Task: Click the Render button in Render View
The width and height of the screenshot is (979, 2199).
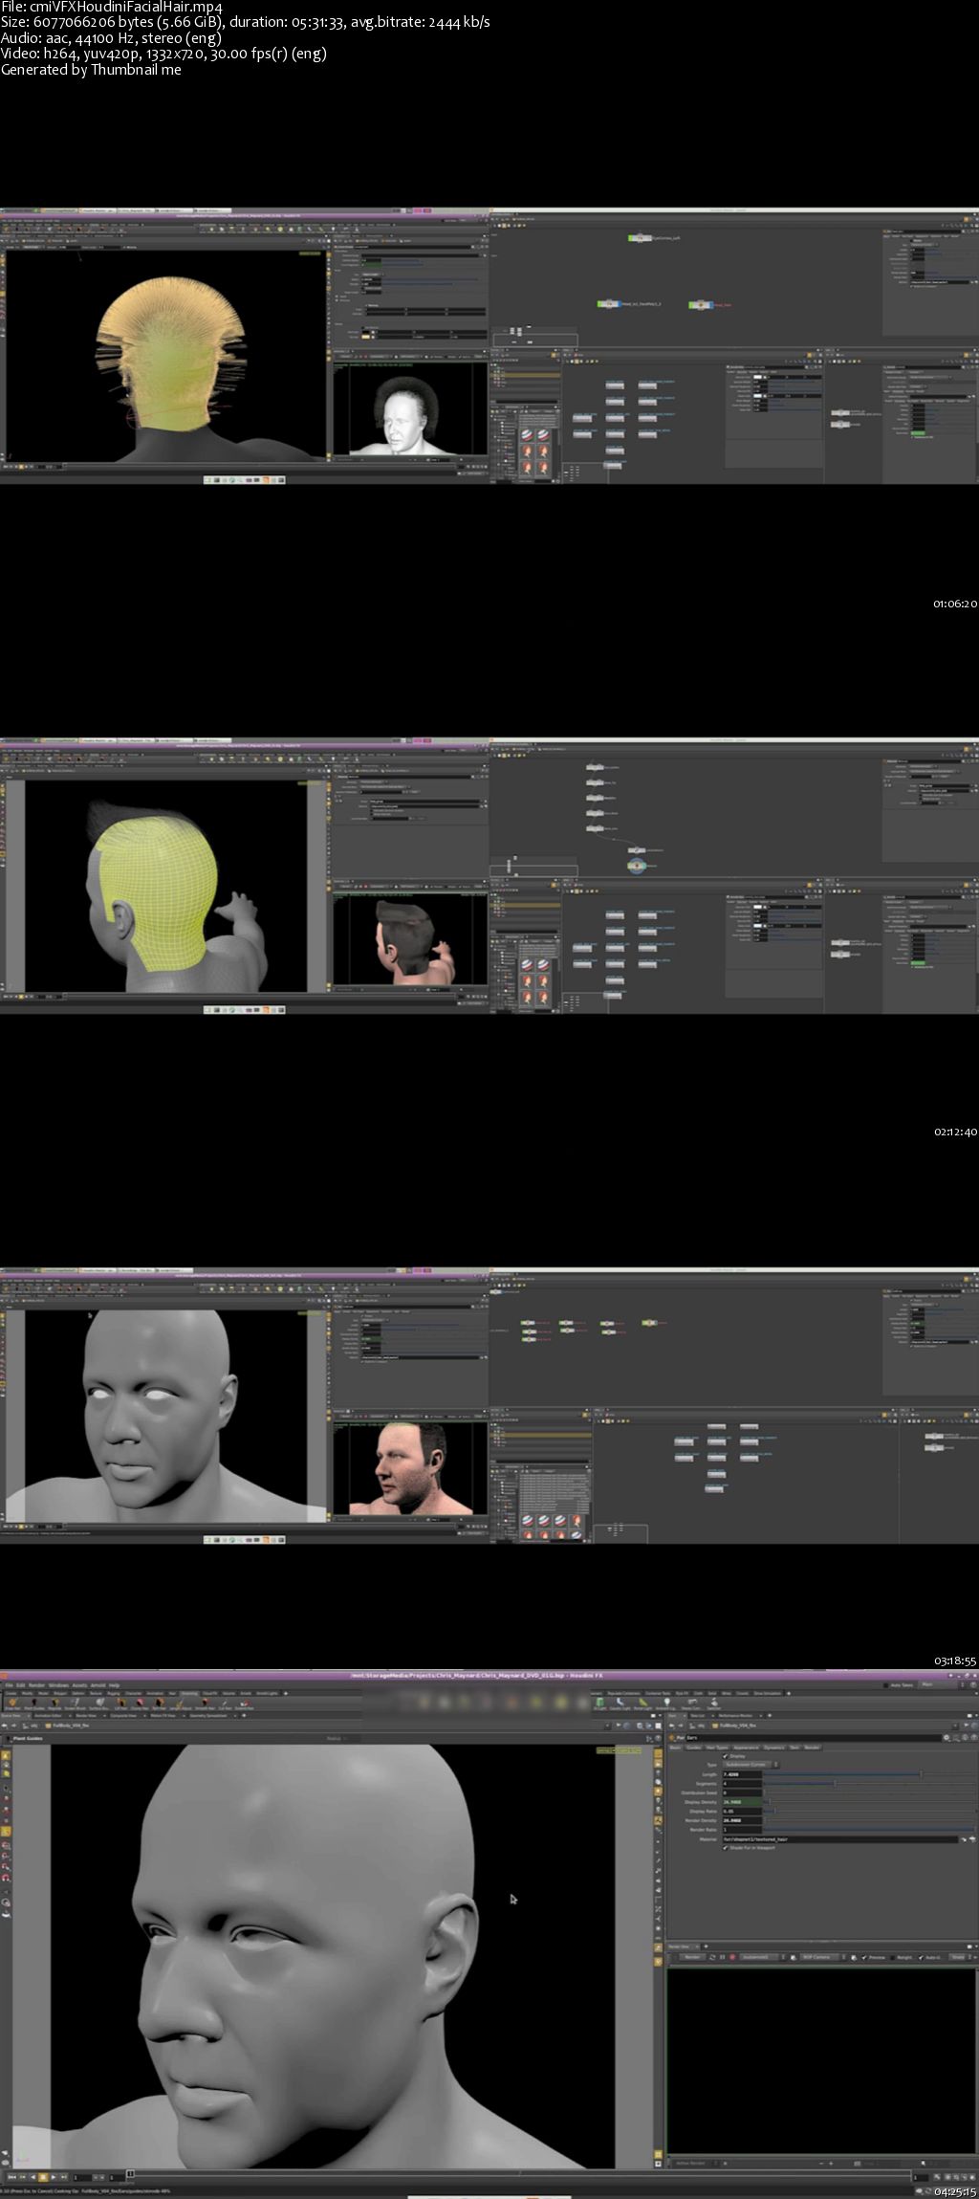Action: pyautogui.click(x=692, y=1957)
